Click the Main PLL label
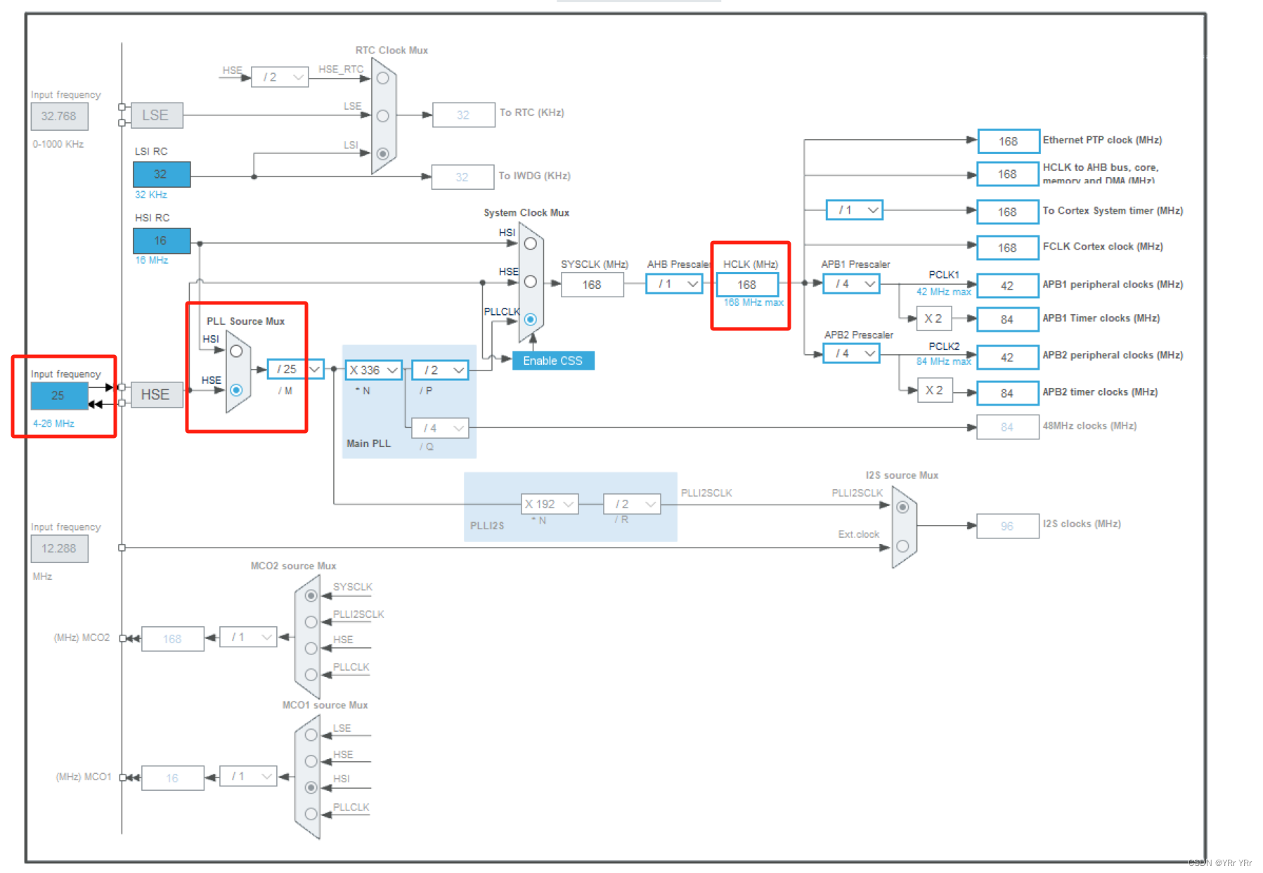Image resolution: width=1263 pixels, height=873 pixels. (368, 444)
